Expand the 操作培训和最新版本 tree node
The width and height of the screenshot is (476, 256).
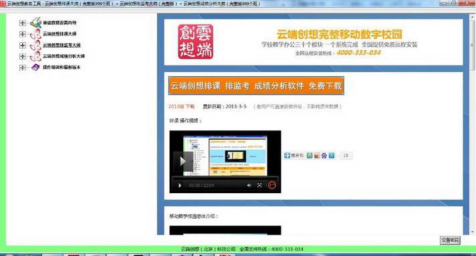pyautogui.click(x=23, y=68)
